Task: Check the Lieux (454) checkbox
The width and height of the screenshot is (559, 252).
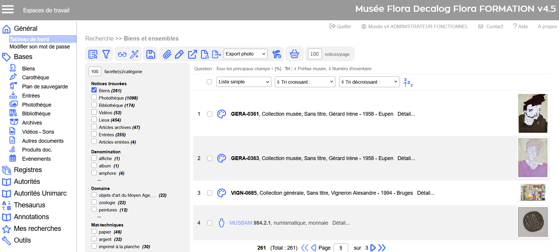Action: coord(94,120)
